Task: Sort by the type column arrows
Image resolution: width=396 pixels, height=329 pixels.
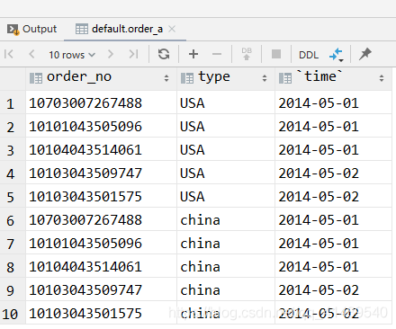Action: 265,78
